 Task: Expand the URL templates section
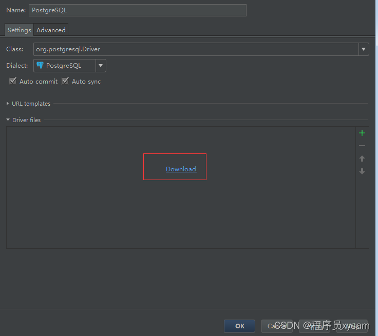point(8,104)
